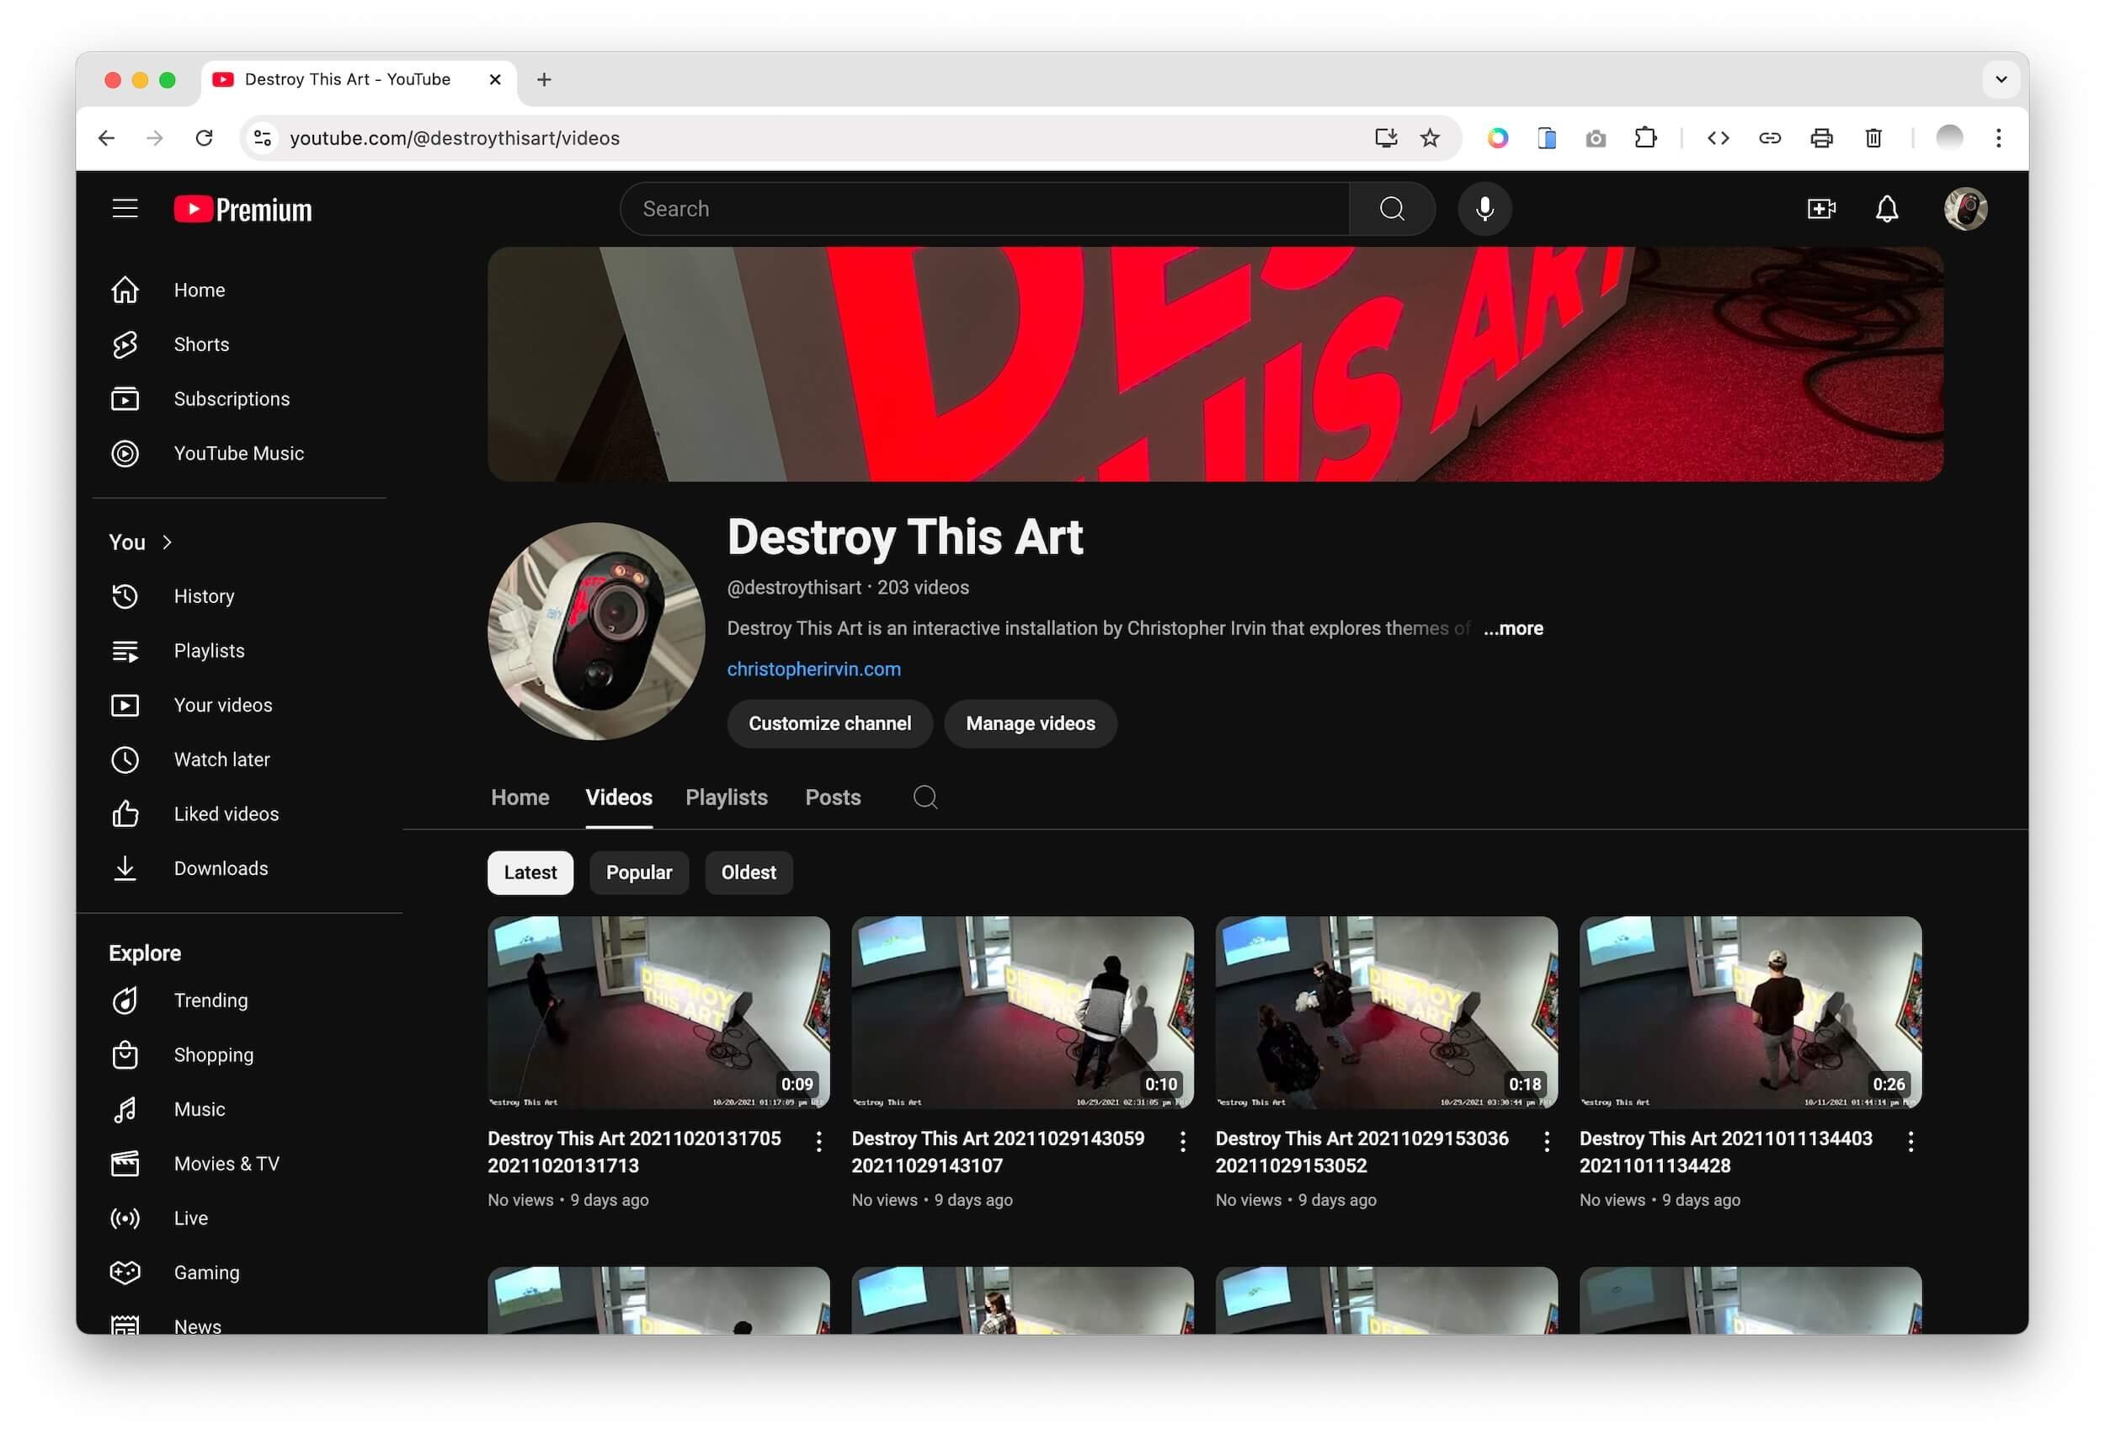Open the hamburger guide menu
Viewport: 2105px width, 1435px height.
pyautogui.click(x=125, y=209)
